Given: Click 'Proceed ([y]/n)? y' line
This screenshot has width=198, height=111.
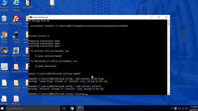Looking at the screenshot, I should click(x=39, y=36).
